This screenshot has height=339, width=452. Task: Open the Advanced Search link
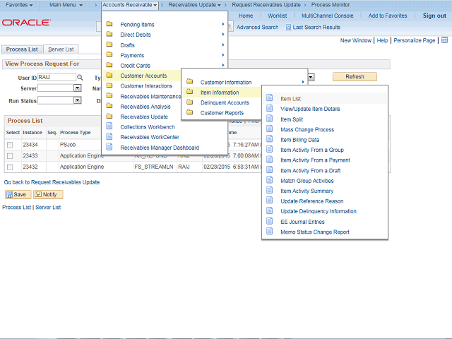coord(257,28)
